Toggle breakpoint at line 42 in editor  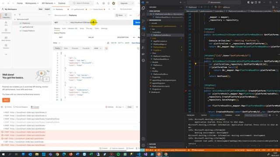click(x=186, y=91)
